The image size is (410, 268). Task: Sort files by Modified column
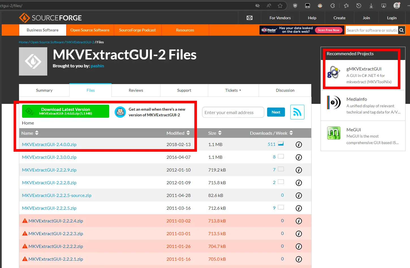point(178,133)
